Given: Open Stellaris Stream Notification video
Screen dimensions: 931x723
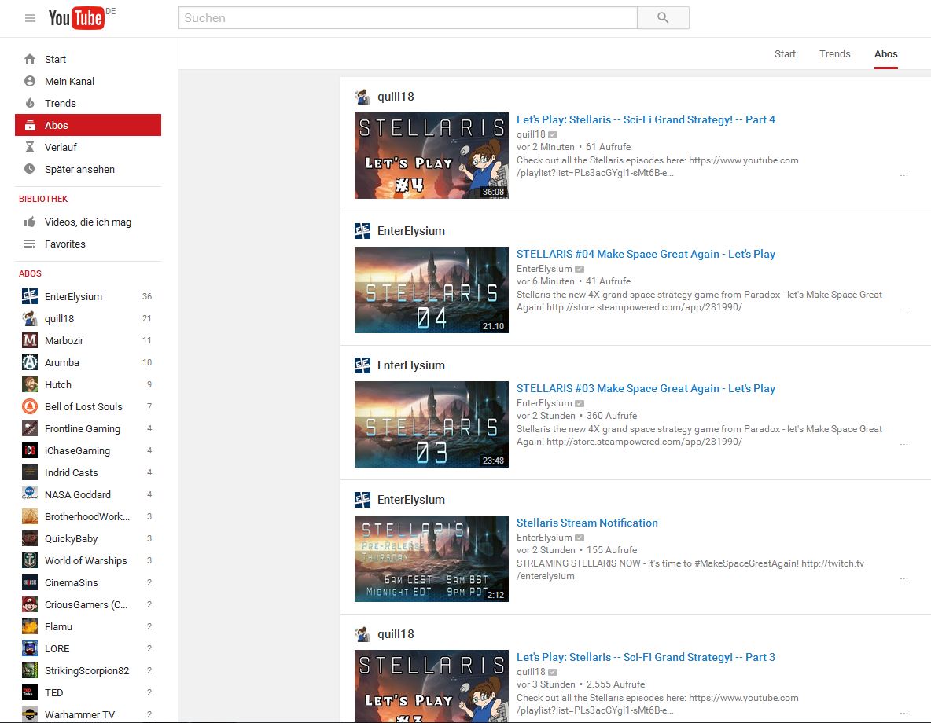Looking at the screenshot, I should click(587, 523).
